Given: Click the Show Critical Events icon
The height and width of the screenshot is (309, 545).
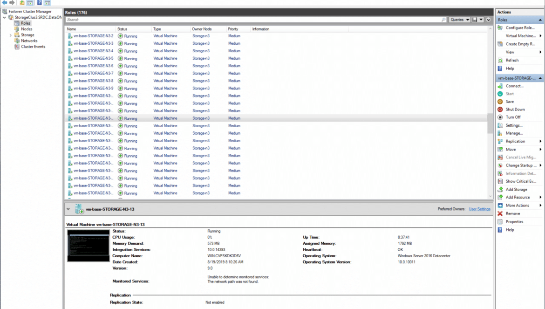Looking at the screenshot, I should tap(500, 181).
